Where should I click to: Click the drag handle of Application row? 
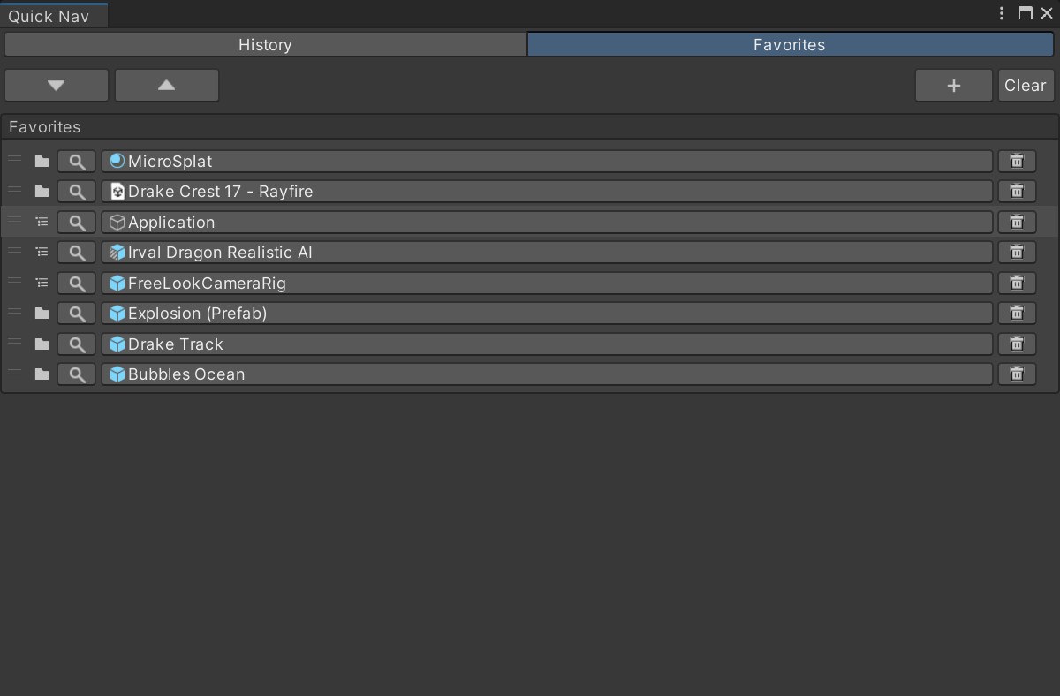coord(14,220)
